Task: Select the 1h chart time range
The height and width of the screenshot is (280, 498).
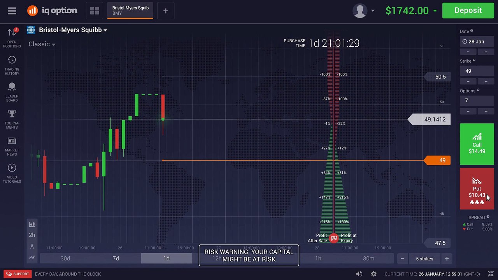Action: point(318,259)
